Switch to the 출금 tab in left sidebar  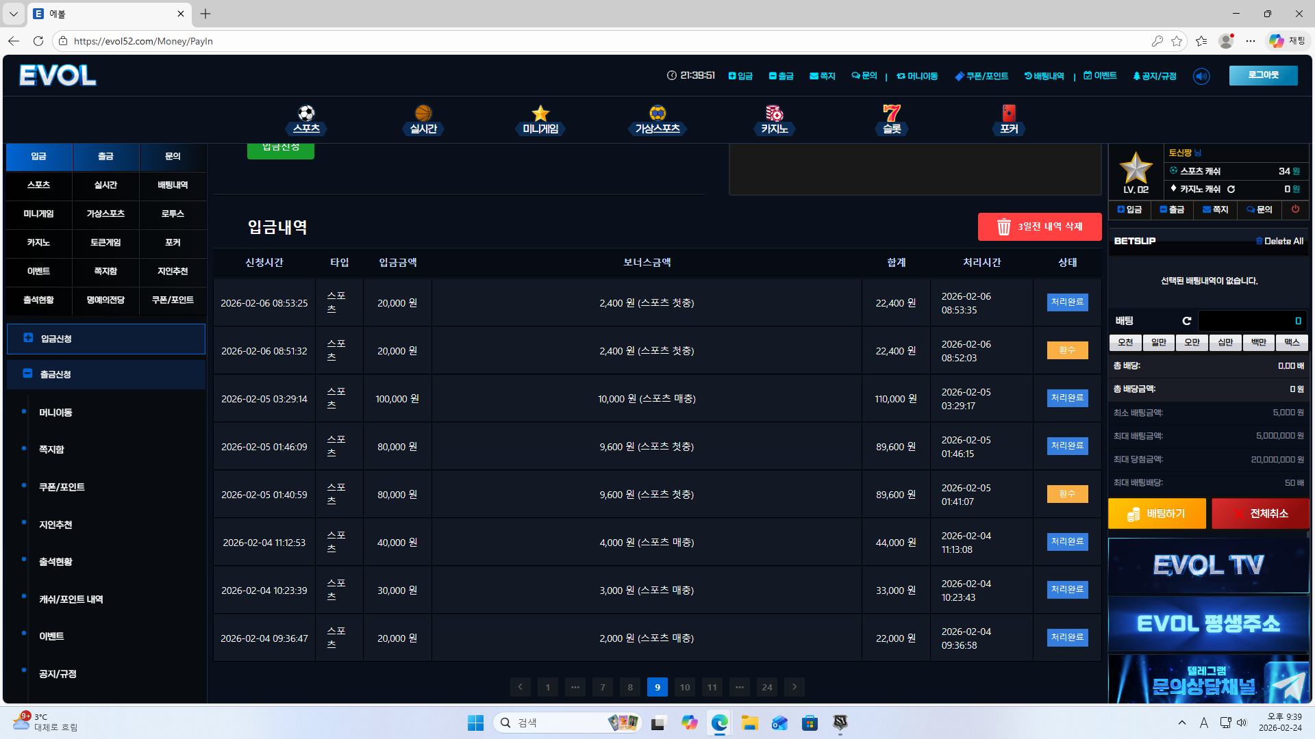click(x=105, y=157)
